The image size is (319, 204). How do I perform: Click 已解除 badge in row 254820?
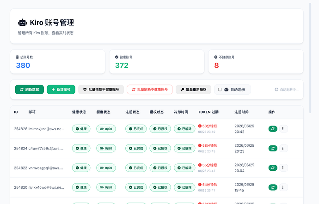point(184,187)
